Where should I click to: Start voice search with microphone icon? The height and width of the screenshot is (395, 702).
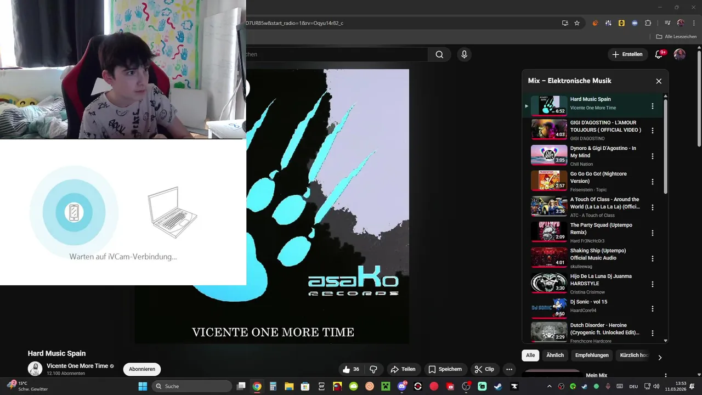pos(464,54)
